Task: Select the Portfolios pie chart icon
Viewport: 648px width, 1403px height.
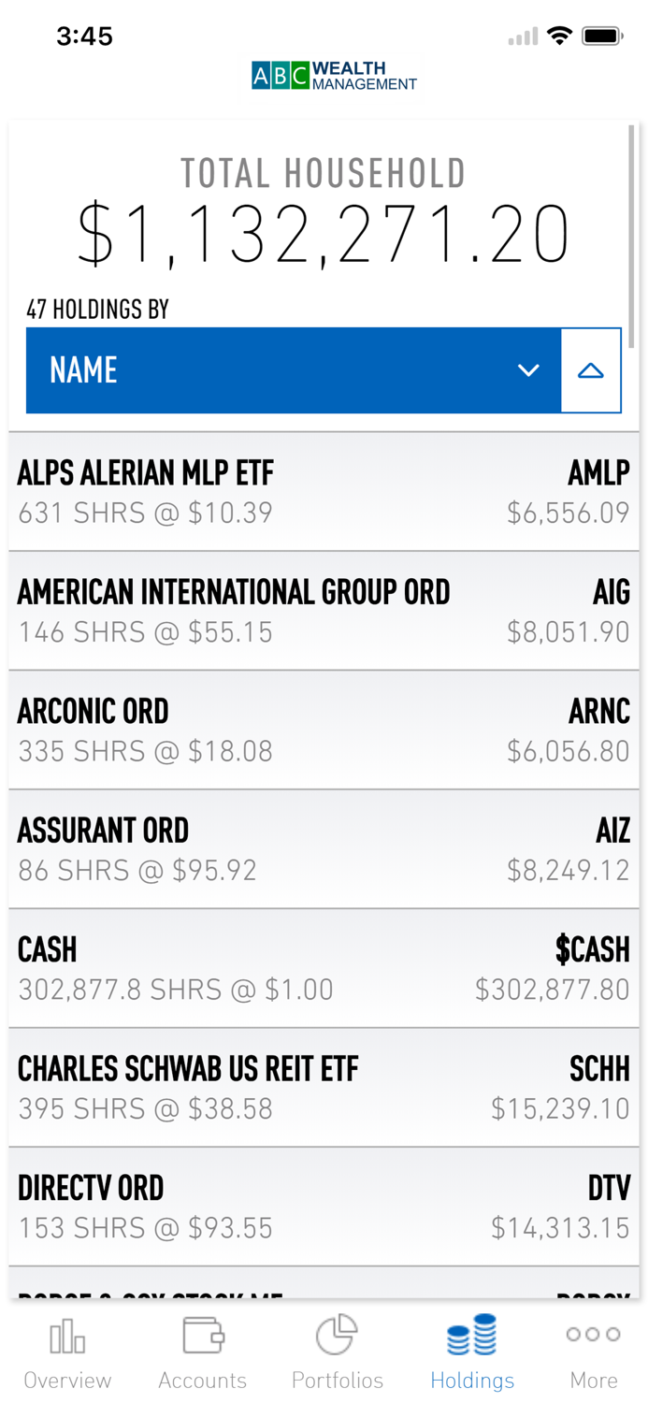Action: click(337, 1336)
